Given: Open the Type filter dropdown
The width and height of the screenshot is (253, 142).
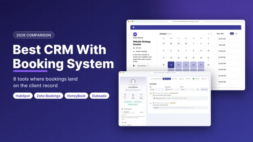Looking at the screenshot, I should pyautogui.click(x=157, y=89).
